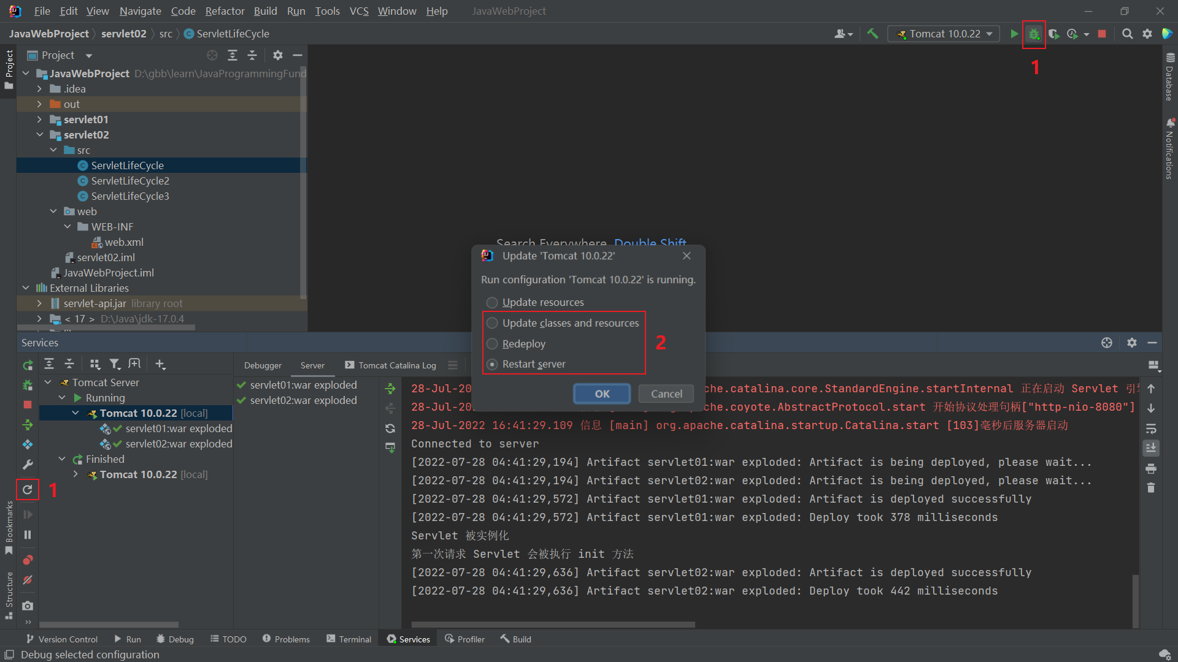Collapse the servlet02 module
The image size is (1178, 662).
coord(39,135)
